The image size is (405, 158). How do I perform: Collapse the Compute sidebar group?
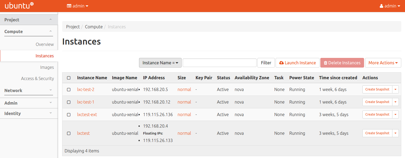pyautogui.click(x=29, y=31)
